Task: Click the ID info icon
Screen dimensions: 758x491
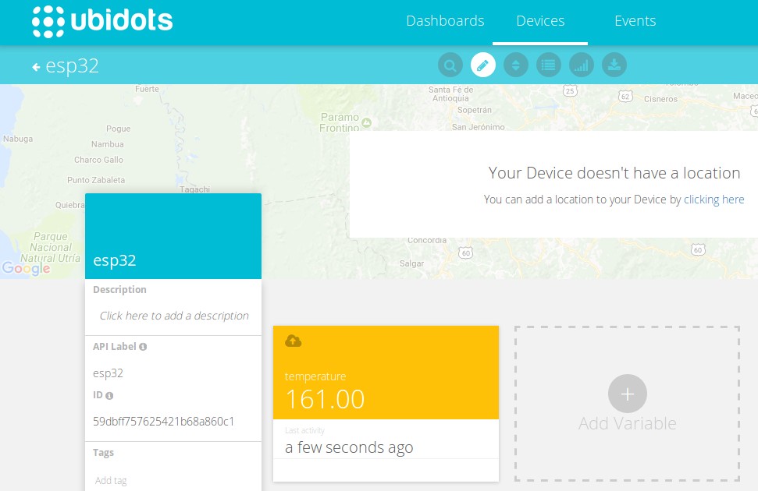Action: (x=109, y=396)
